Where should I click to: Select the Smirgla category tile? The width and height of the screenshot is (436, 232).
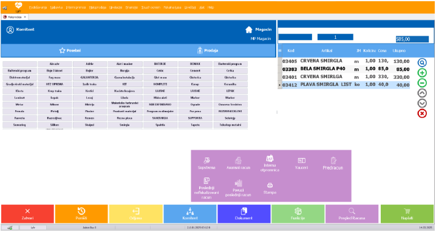124,125
